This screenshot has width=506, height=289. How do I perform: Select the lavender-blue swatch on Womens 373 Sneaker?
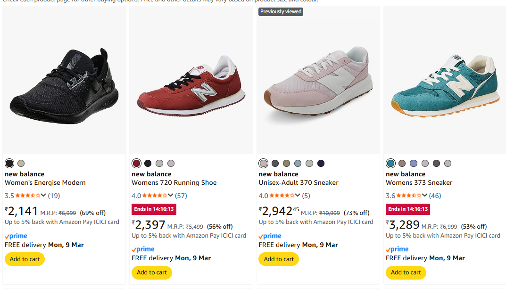point(414,164)
